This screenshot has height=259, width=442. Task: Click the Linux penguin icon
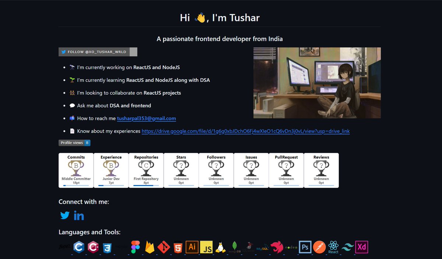(221, 247)
